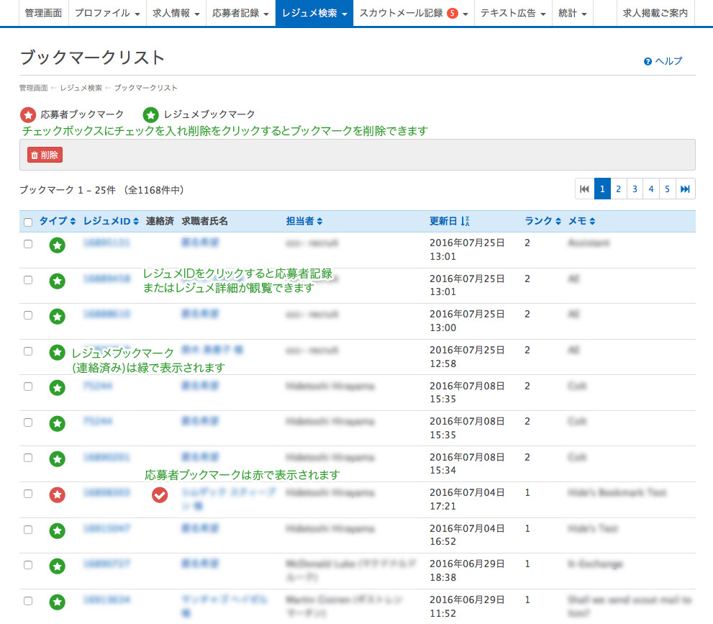Expand the プロファイル dropdown menu
Image resolution: width=713 pixels, height=624 pixels.
(107, 13)
